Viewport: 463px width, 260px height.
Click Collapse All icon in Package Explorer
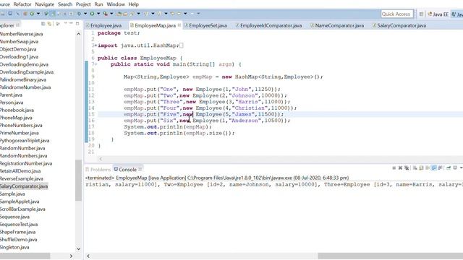(43, 24)
